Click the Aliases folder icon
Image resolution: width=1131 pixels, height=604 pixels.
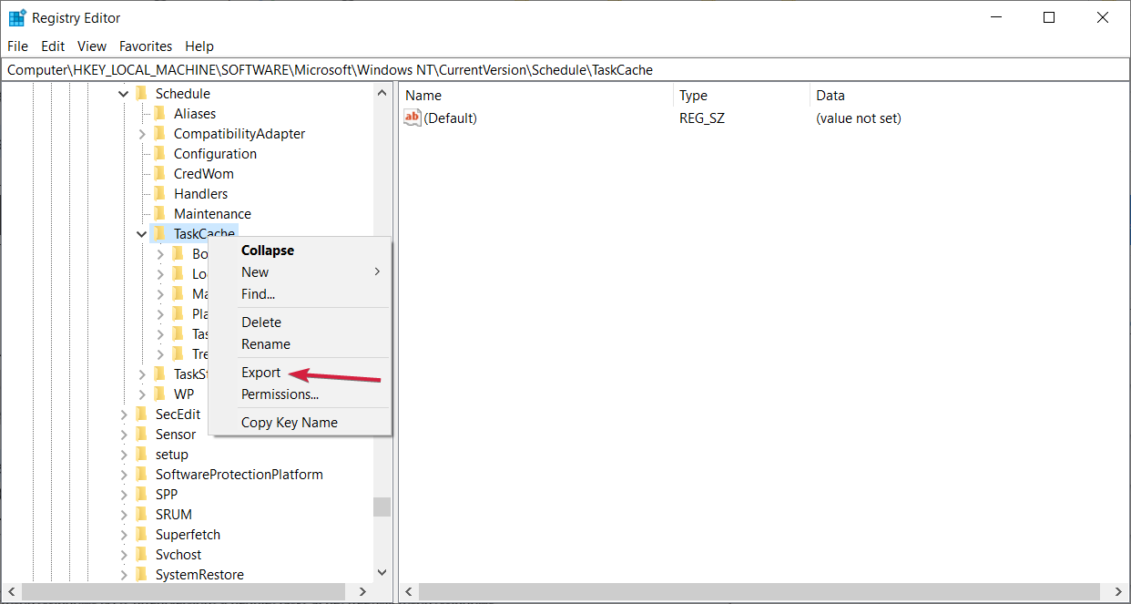[159, 113]
